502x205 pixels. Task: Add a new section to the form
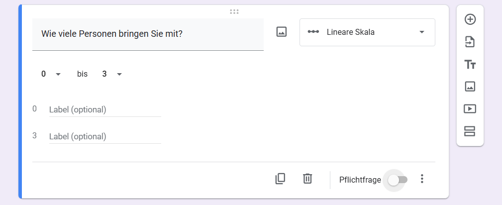pyautogui.click(x=470, y=131)
